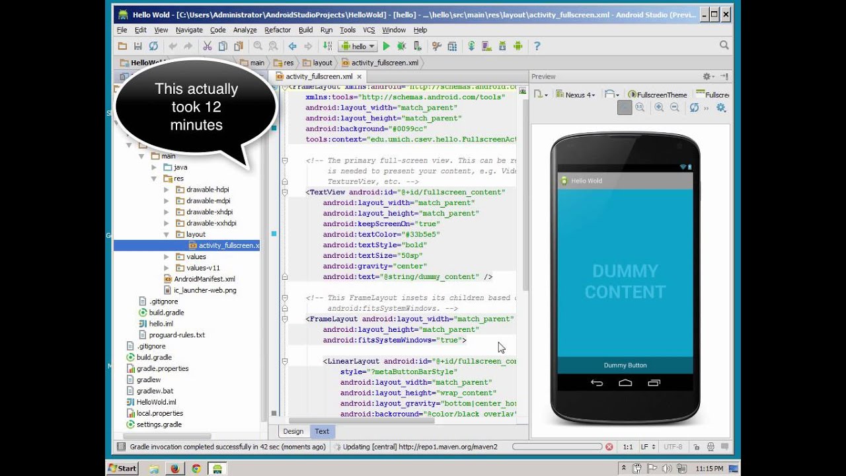The image size is (846, 476).
Task: Open the Project Structure icon
Action: pyautogui.click(x=452, y=46)
